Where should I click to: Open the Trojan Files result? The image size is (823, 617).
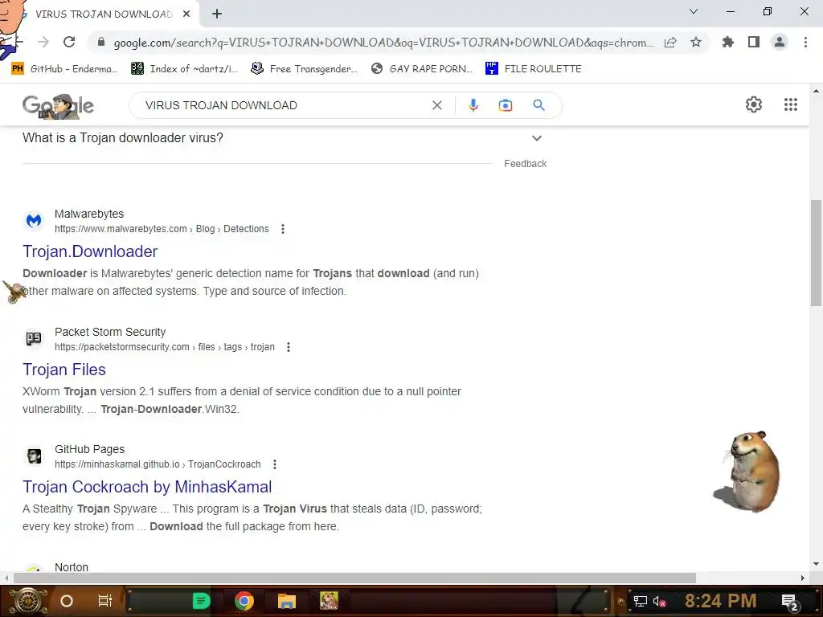coord(64,370)
